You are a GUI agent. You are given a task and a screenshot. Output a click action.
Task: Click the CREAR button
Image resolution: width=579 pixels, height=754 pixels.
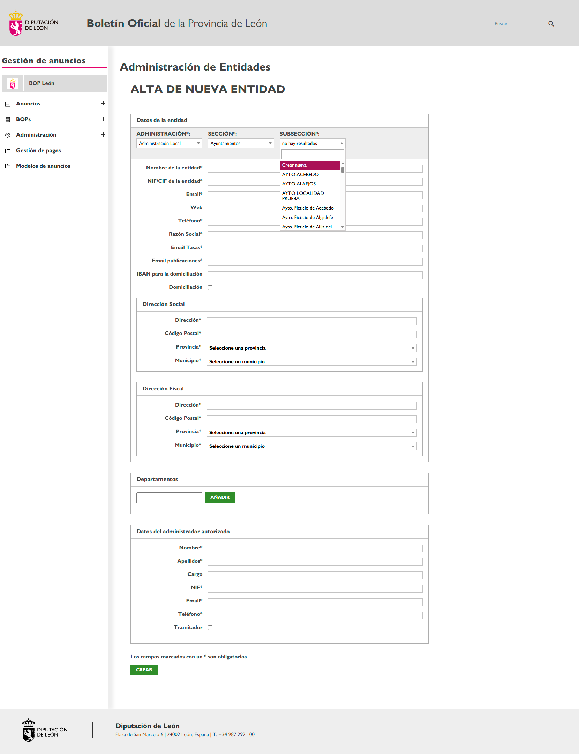pos(144,670)
